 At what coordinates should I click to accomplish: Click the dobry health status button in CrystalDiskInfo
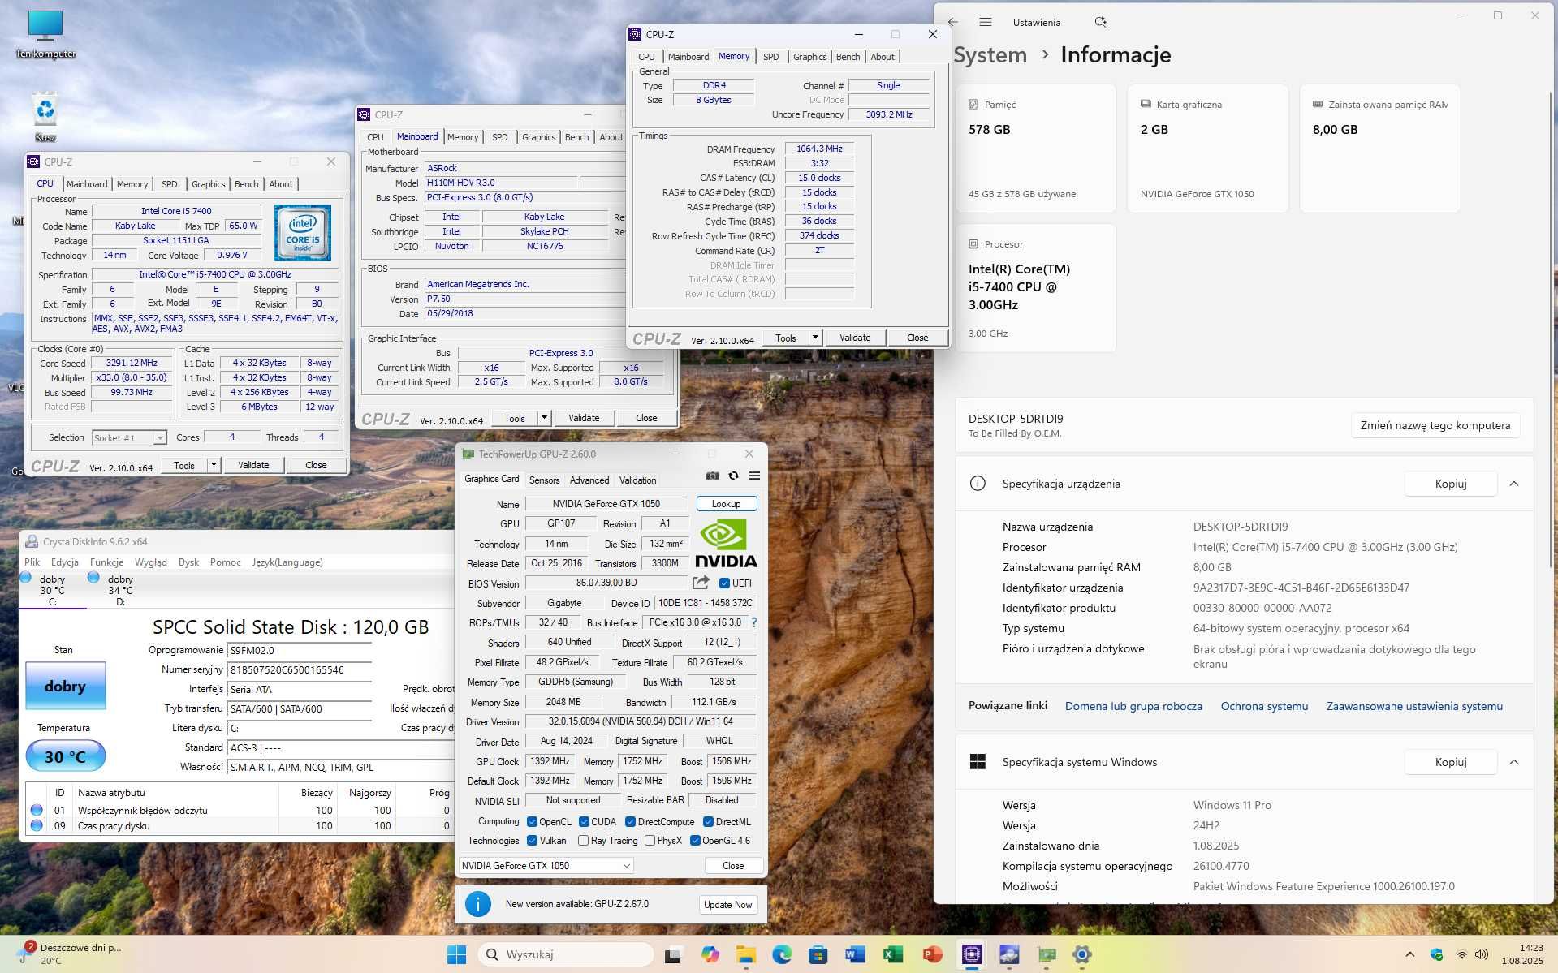65,687
